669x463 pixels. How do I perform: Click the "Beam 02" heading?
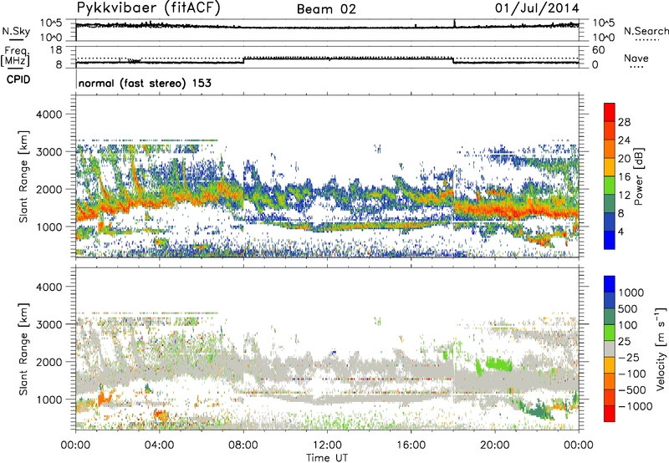[326, 9]
